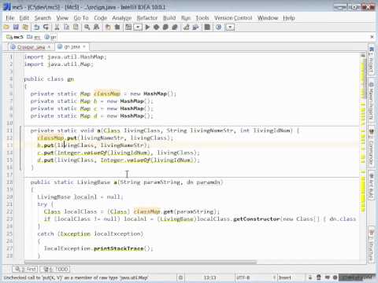Viewport: 378px width, 283px height.
Task: Open the Code menu
Action: (x=101, y=18)
